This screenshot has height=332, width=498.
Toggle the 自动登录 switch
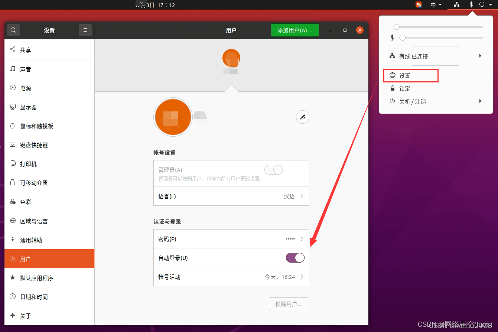pyautogui.click(x=295, y=258)
